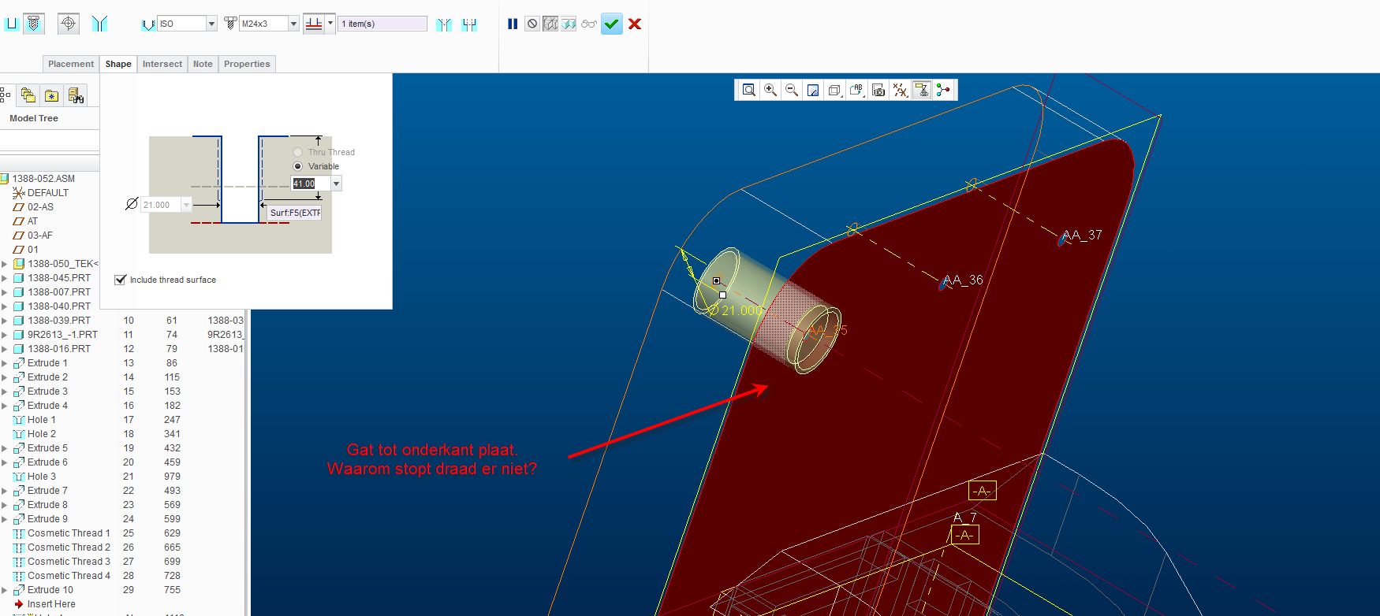
Task: Open the display style wireframe icon
Action: tap(834, 91)
